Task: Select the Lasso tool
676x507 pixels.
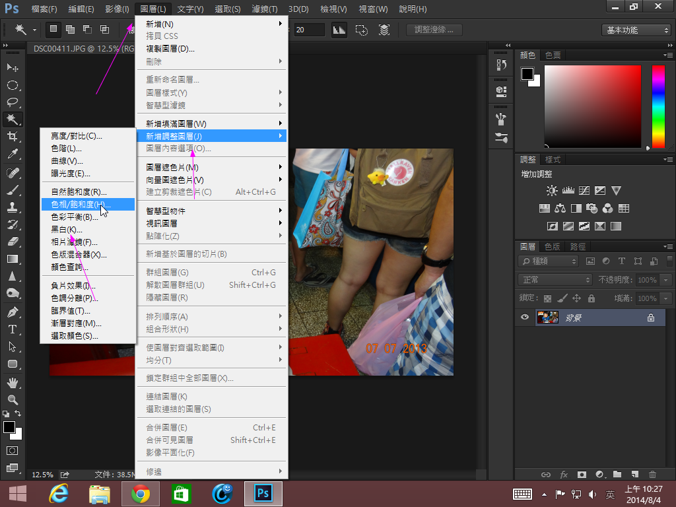Action: [13, 102]
